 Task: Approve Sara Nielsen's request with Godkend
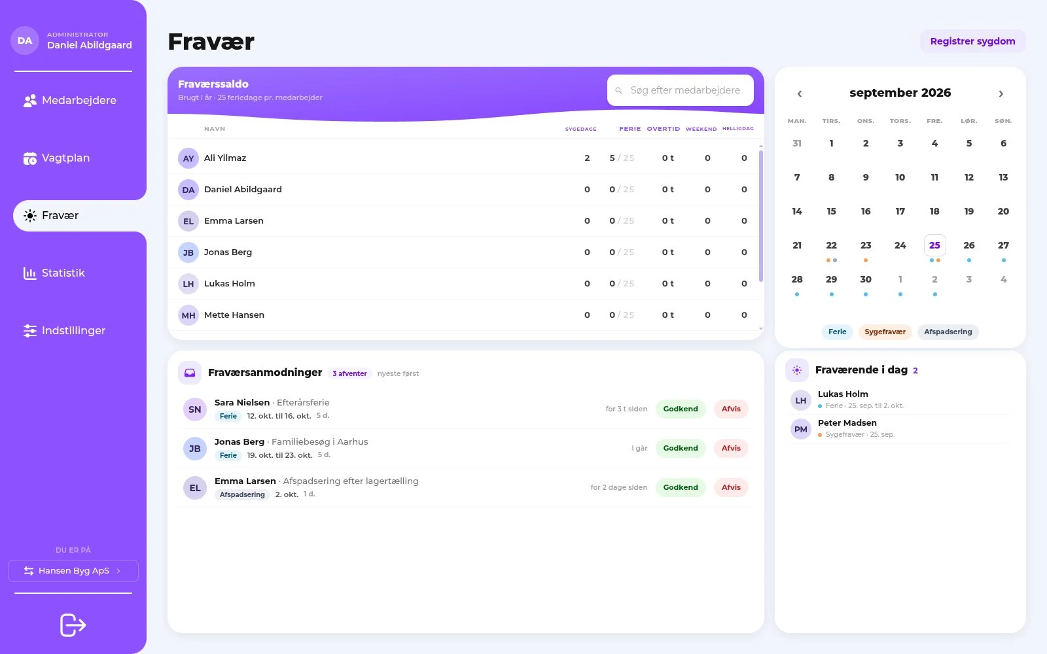coord(681,409)
